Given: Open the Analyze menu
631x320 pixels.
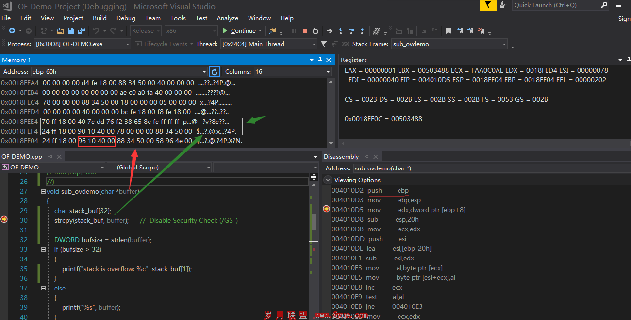Looking at the screenshot, I should point(227,18).
